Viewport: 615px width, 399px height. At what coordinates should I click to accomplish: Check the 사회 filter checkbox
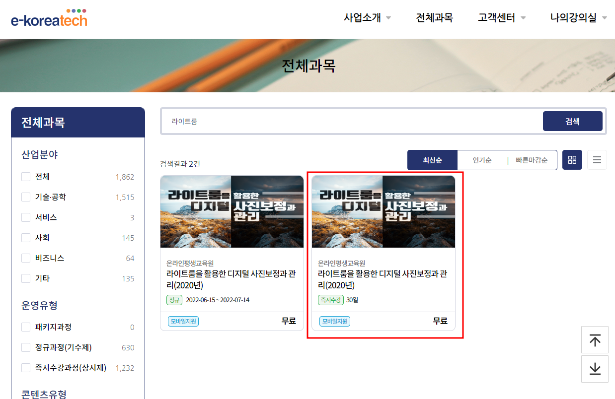click(25, 238)
